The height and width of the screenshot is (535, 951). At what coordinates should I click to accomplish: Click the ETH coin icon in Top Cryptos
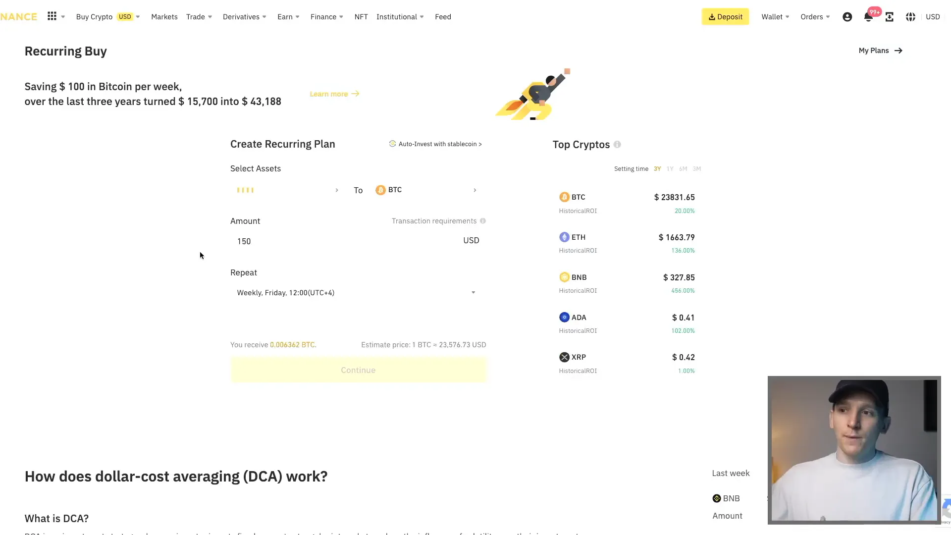click(564, 237)
